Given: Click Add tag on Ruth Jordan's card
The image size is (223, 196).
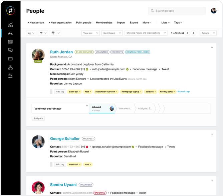Looking at the screenshot, I should click(x=60, y=92).
